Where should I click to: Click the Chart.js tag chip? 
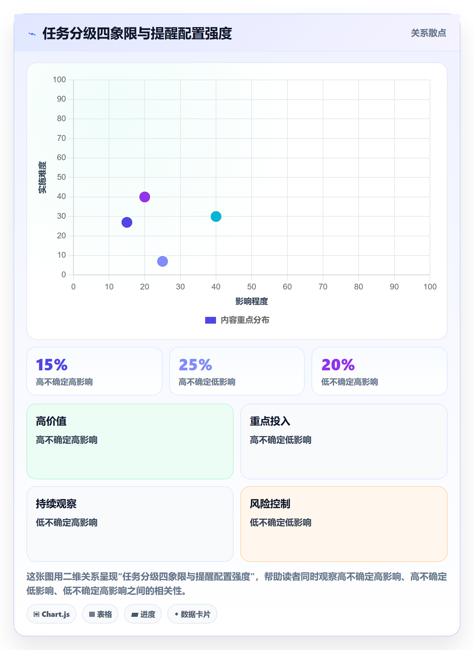[x=51, y=614]
